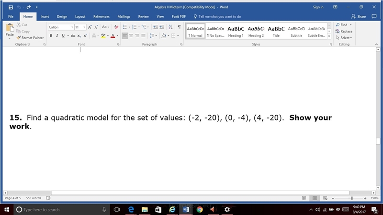Click Replace in Editing group

(344, 32)
